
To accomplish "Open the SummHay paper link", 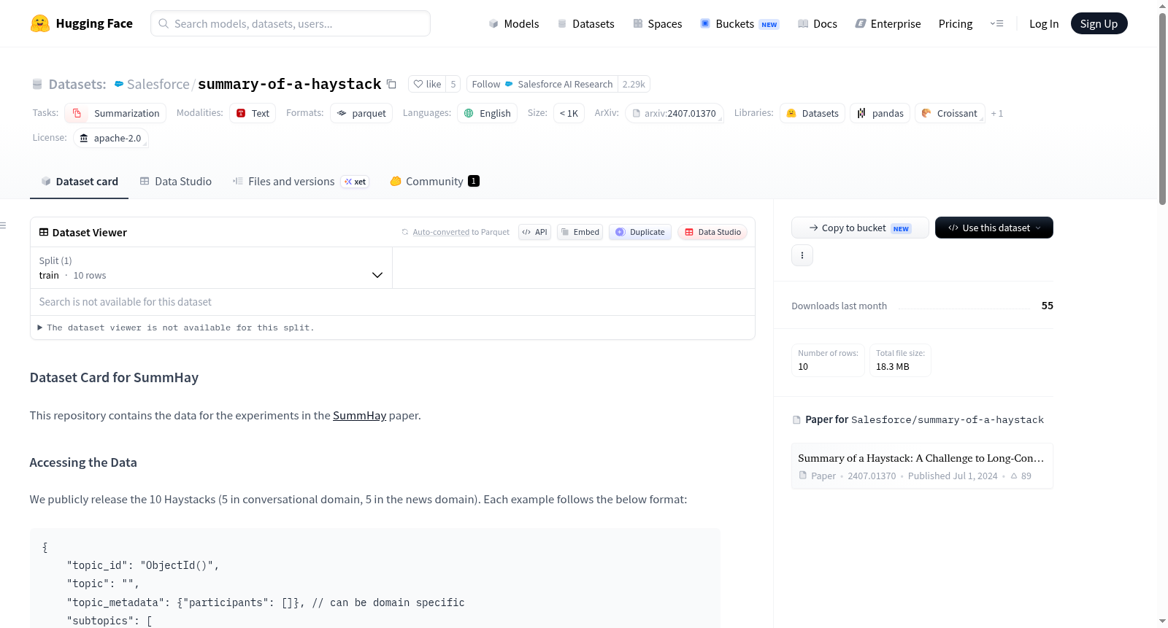I will pos(359,416).
